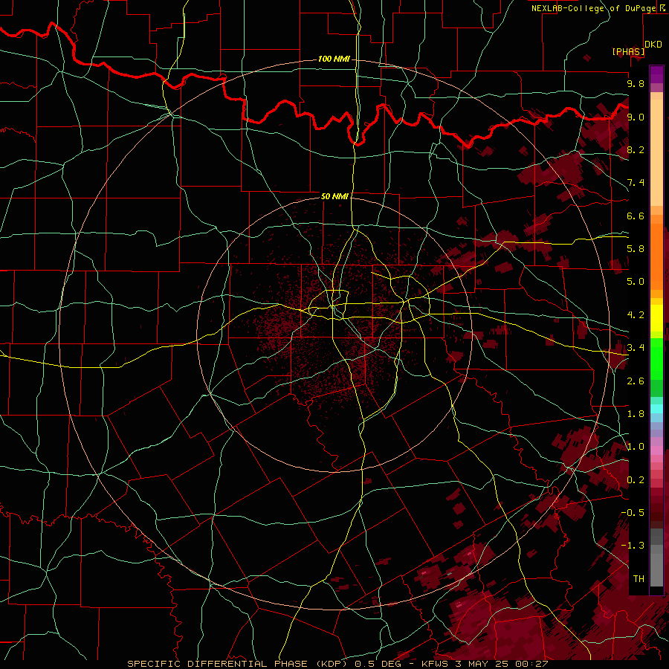
Task: Click the -1.3 value on the color scale
Action: pyautogui.click(x=633, y=546)
